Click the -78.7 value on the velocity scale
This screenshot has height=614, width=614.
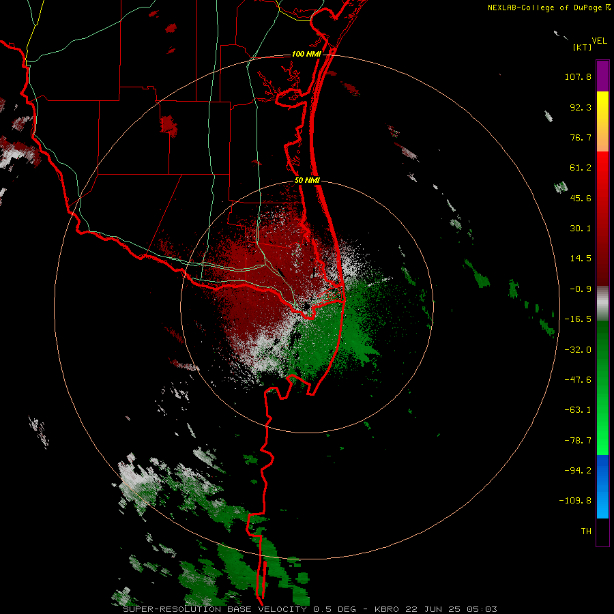(578, 441)
